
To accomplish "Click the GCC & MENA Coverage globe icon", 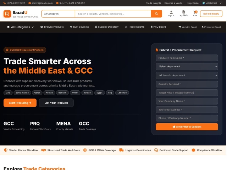I will pyautogui.click(x=85, y=150).
